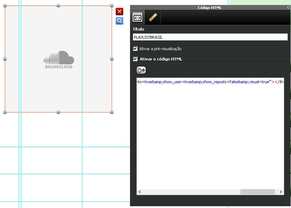291x208 pixels.
Task: Click the Código HTML title bar
Action: (x=209, y=7)
